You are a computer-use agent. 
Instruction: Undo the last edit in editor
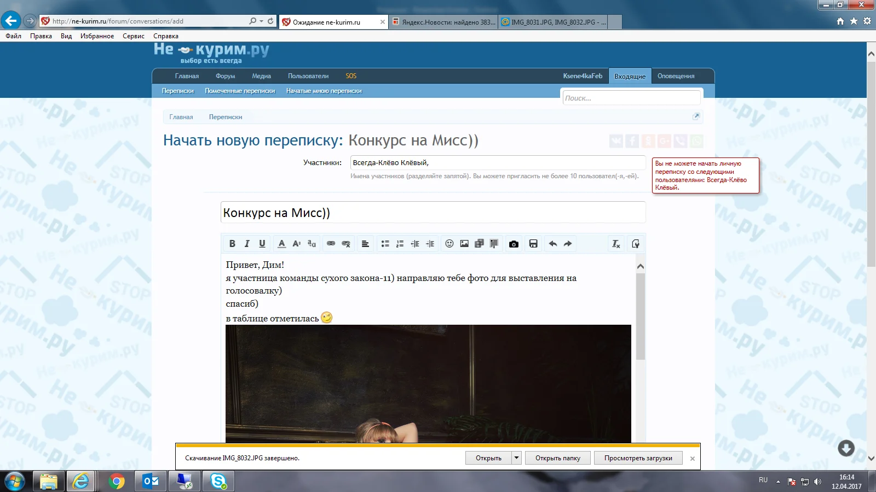[x=553, y=244]
